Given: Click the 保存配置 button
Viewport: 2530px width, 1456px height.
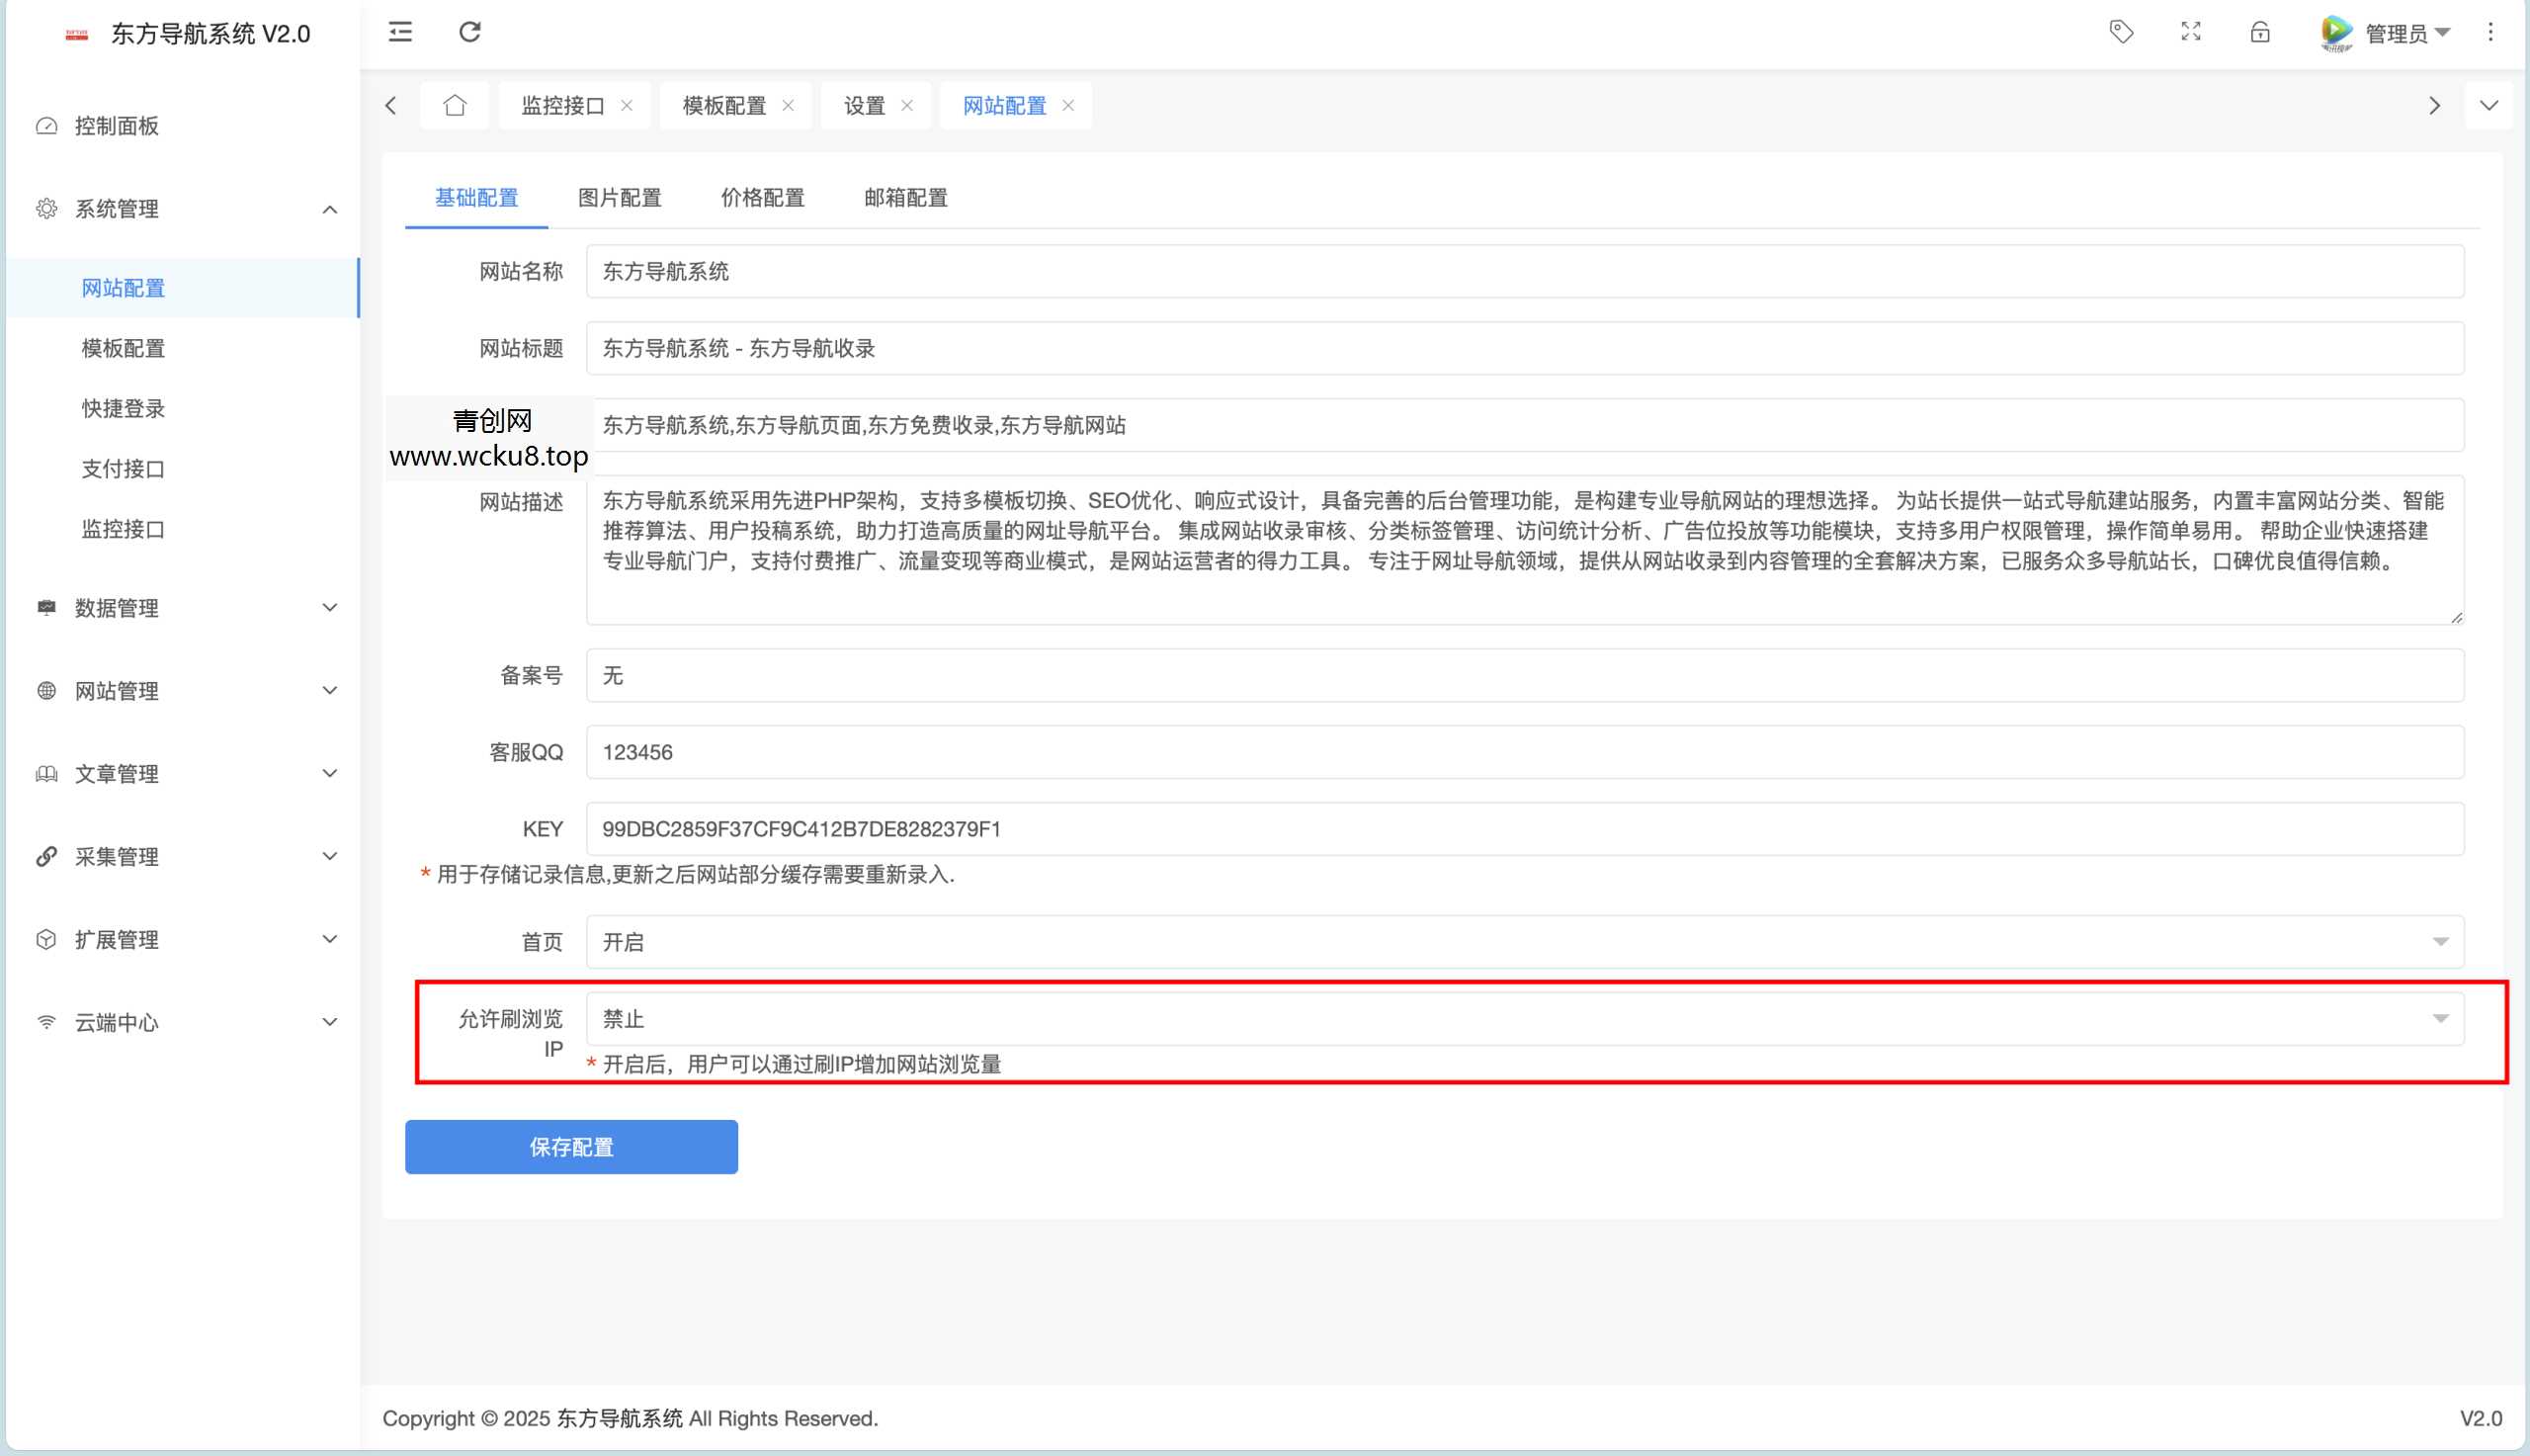Looking at the screenshot, I should coord(571,1147).
